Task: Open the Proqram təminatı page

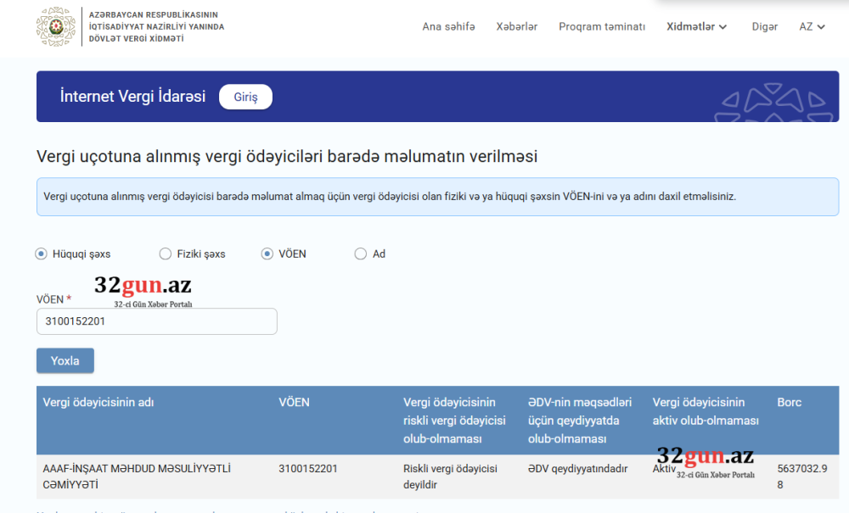Action: [x=602, y=26]
